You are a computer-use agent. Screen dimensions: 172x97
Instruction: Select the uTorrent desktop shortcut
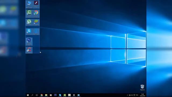[x=29, y=22]
